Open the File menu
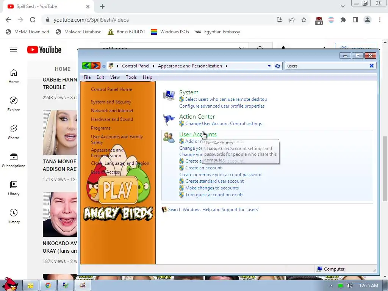Viewport: 388px width, 291px height. tap(87, 77)
